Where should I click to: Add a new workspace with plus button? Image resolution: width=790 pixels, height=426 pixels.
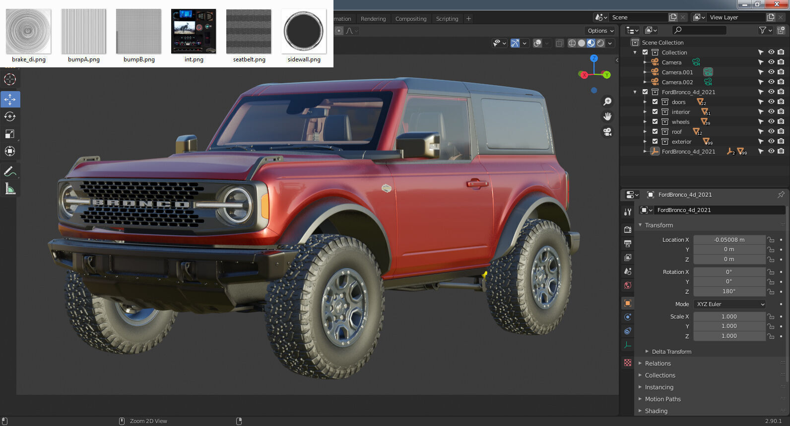coord(468,19)
